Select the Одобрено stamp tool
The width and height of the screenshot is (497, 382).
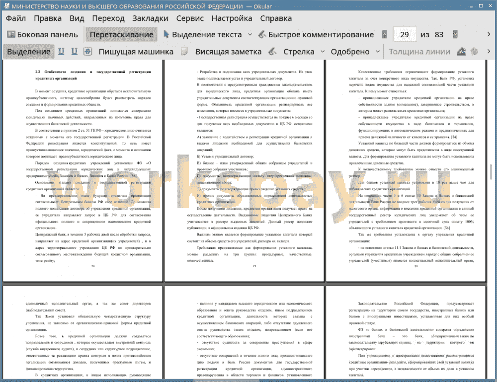click(x=350, y=52)
